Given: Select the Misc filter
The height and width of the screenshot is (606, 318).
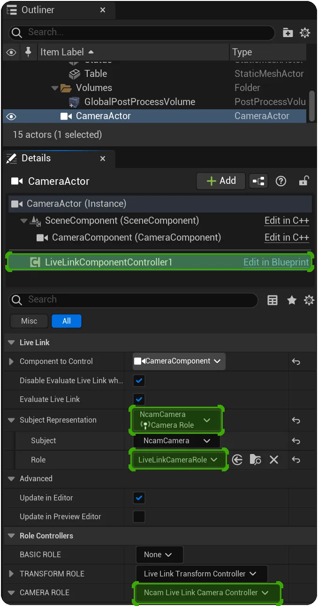Looking at the screenshot, I should pyautogui.click(x=29, y=321).
